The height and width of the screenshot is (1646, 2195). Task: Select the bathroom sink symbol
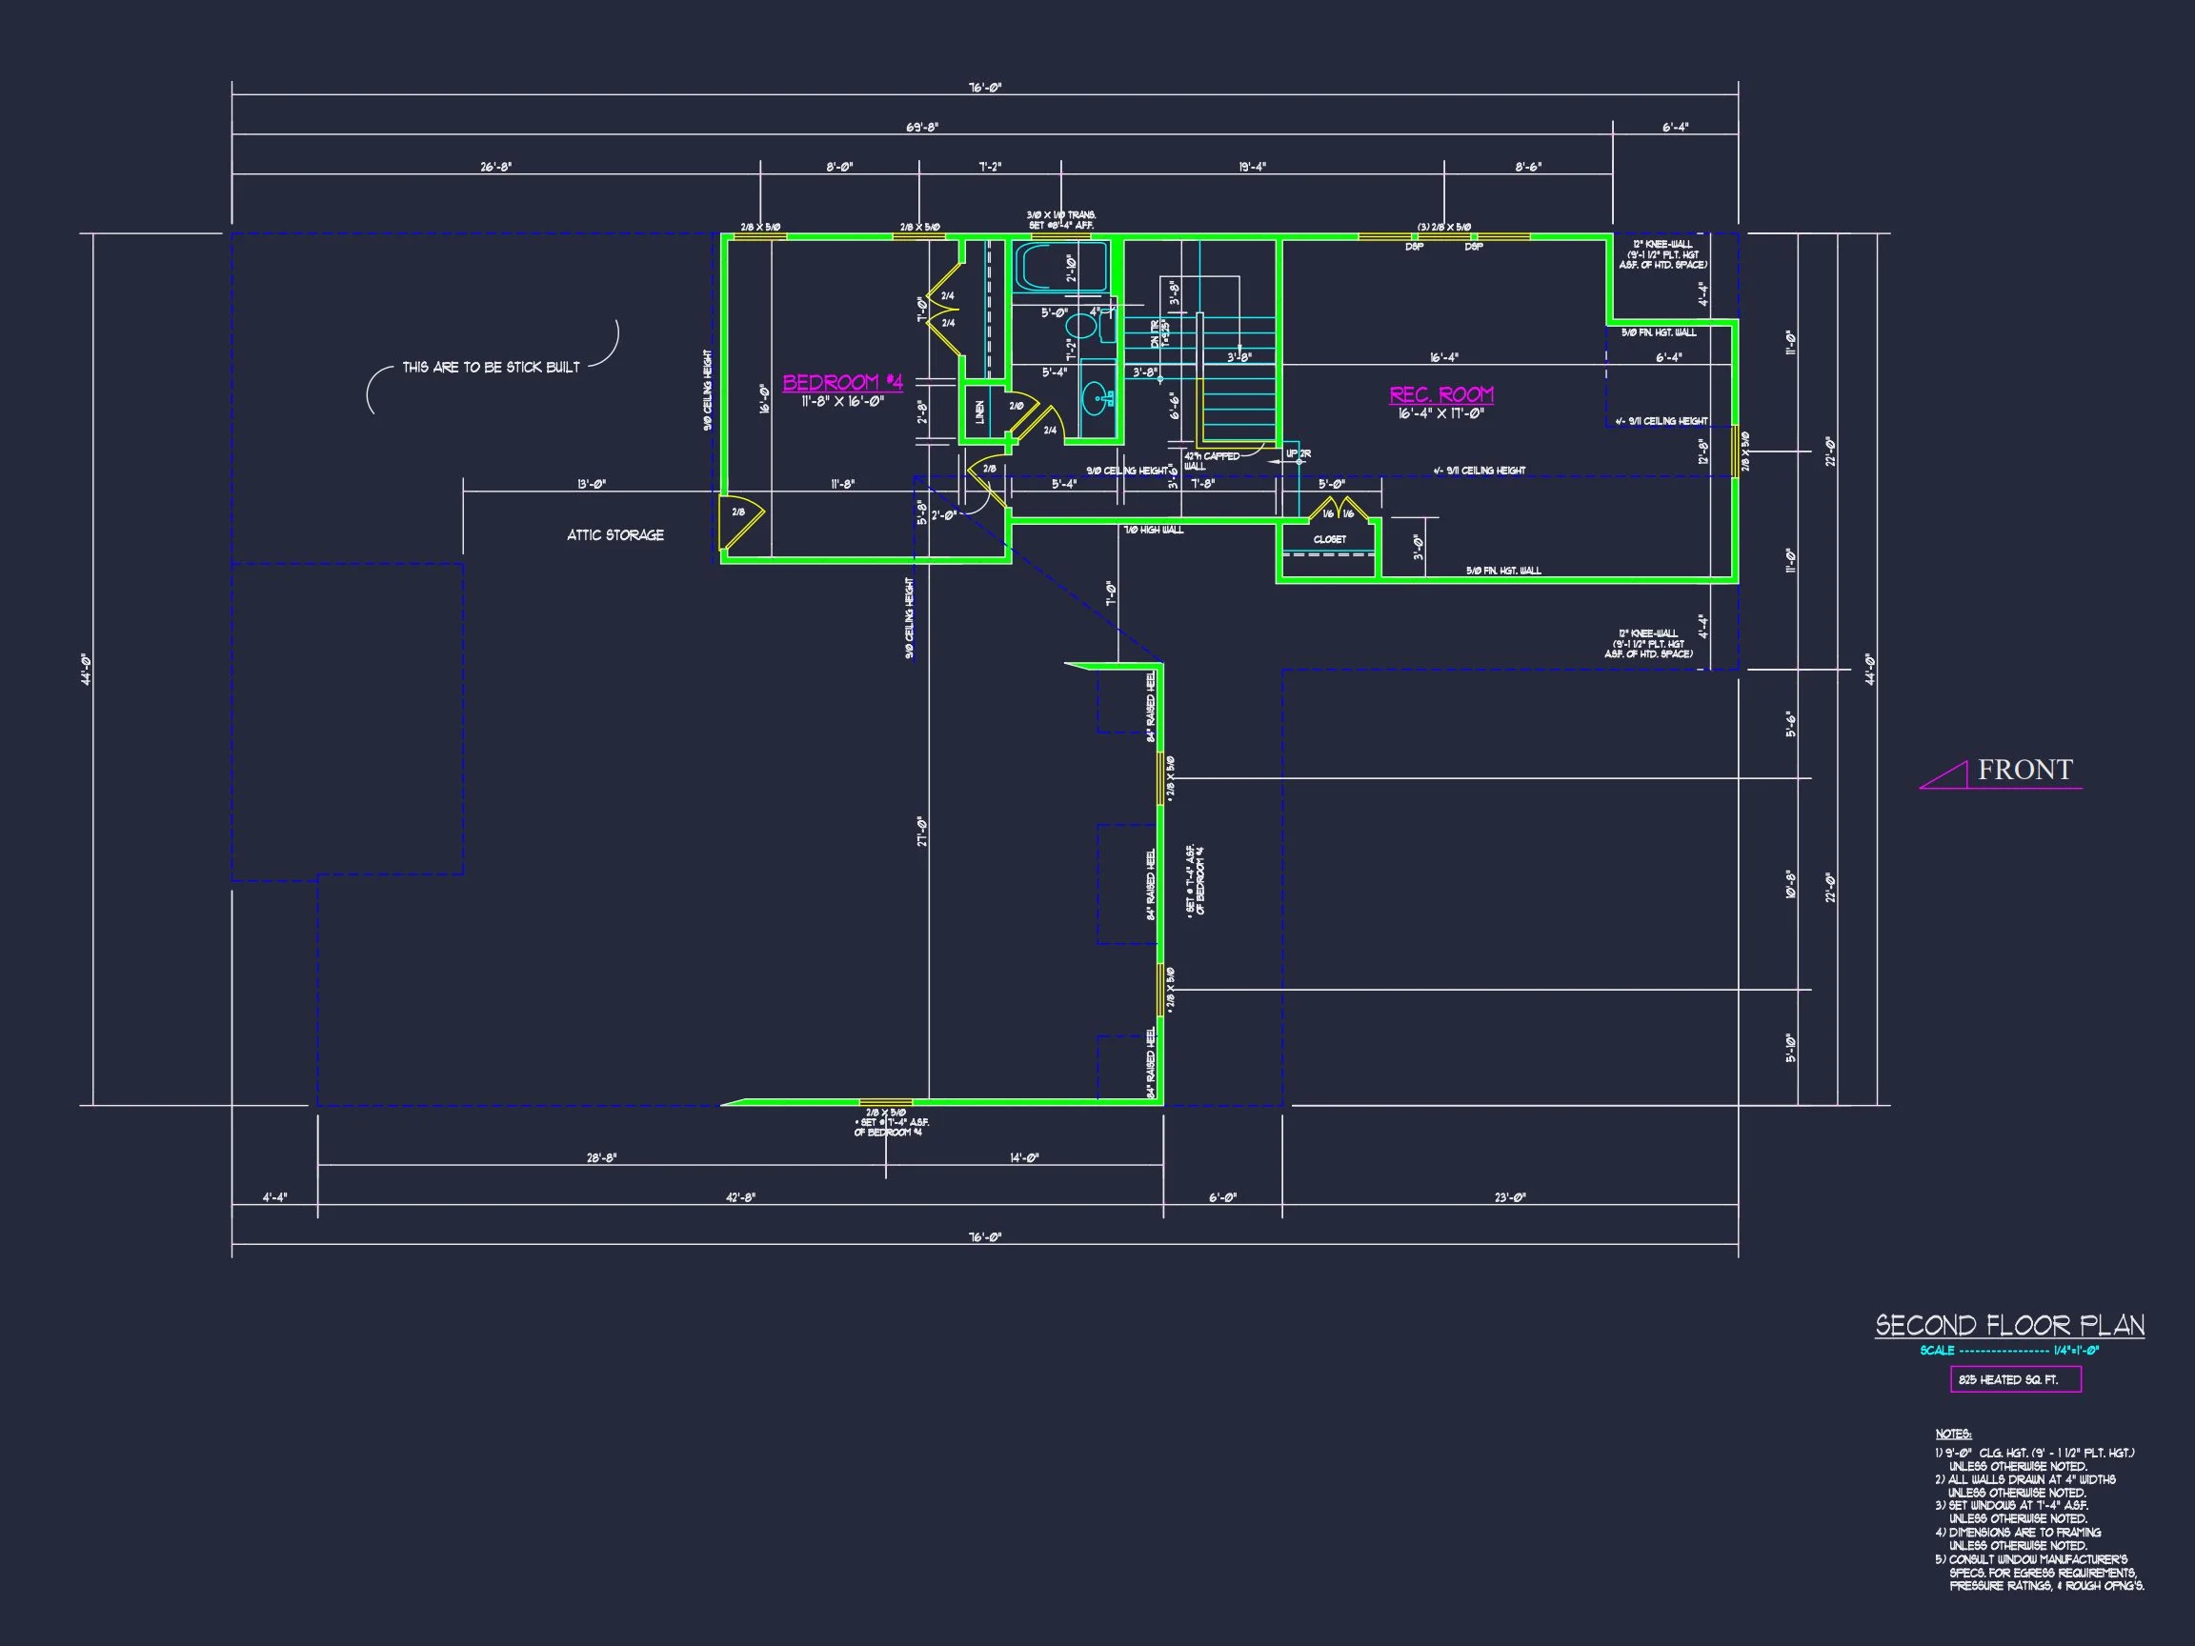coord(1097,399)
